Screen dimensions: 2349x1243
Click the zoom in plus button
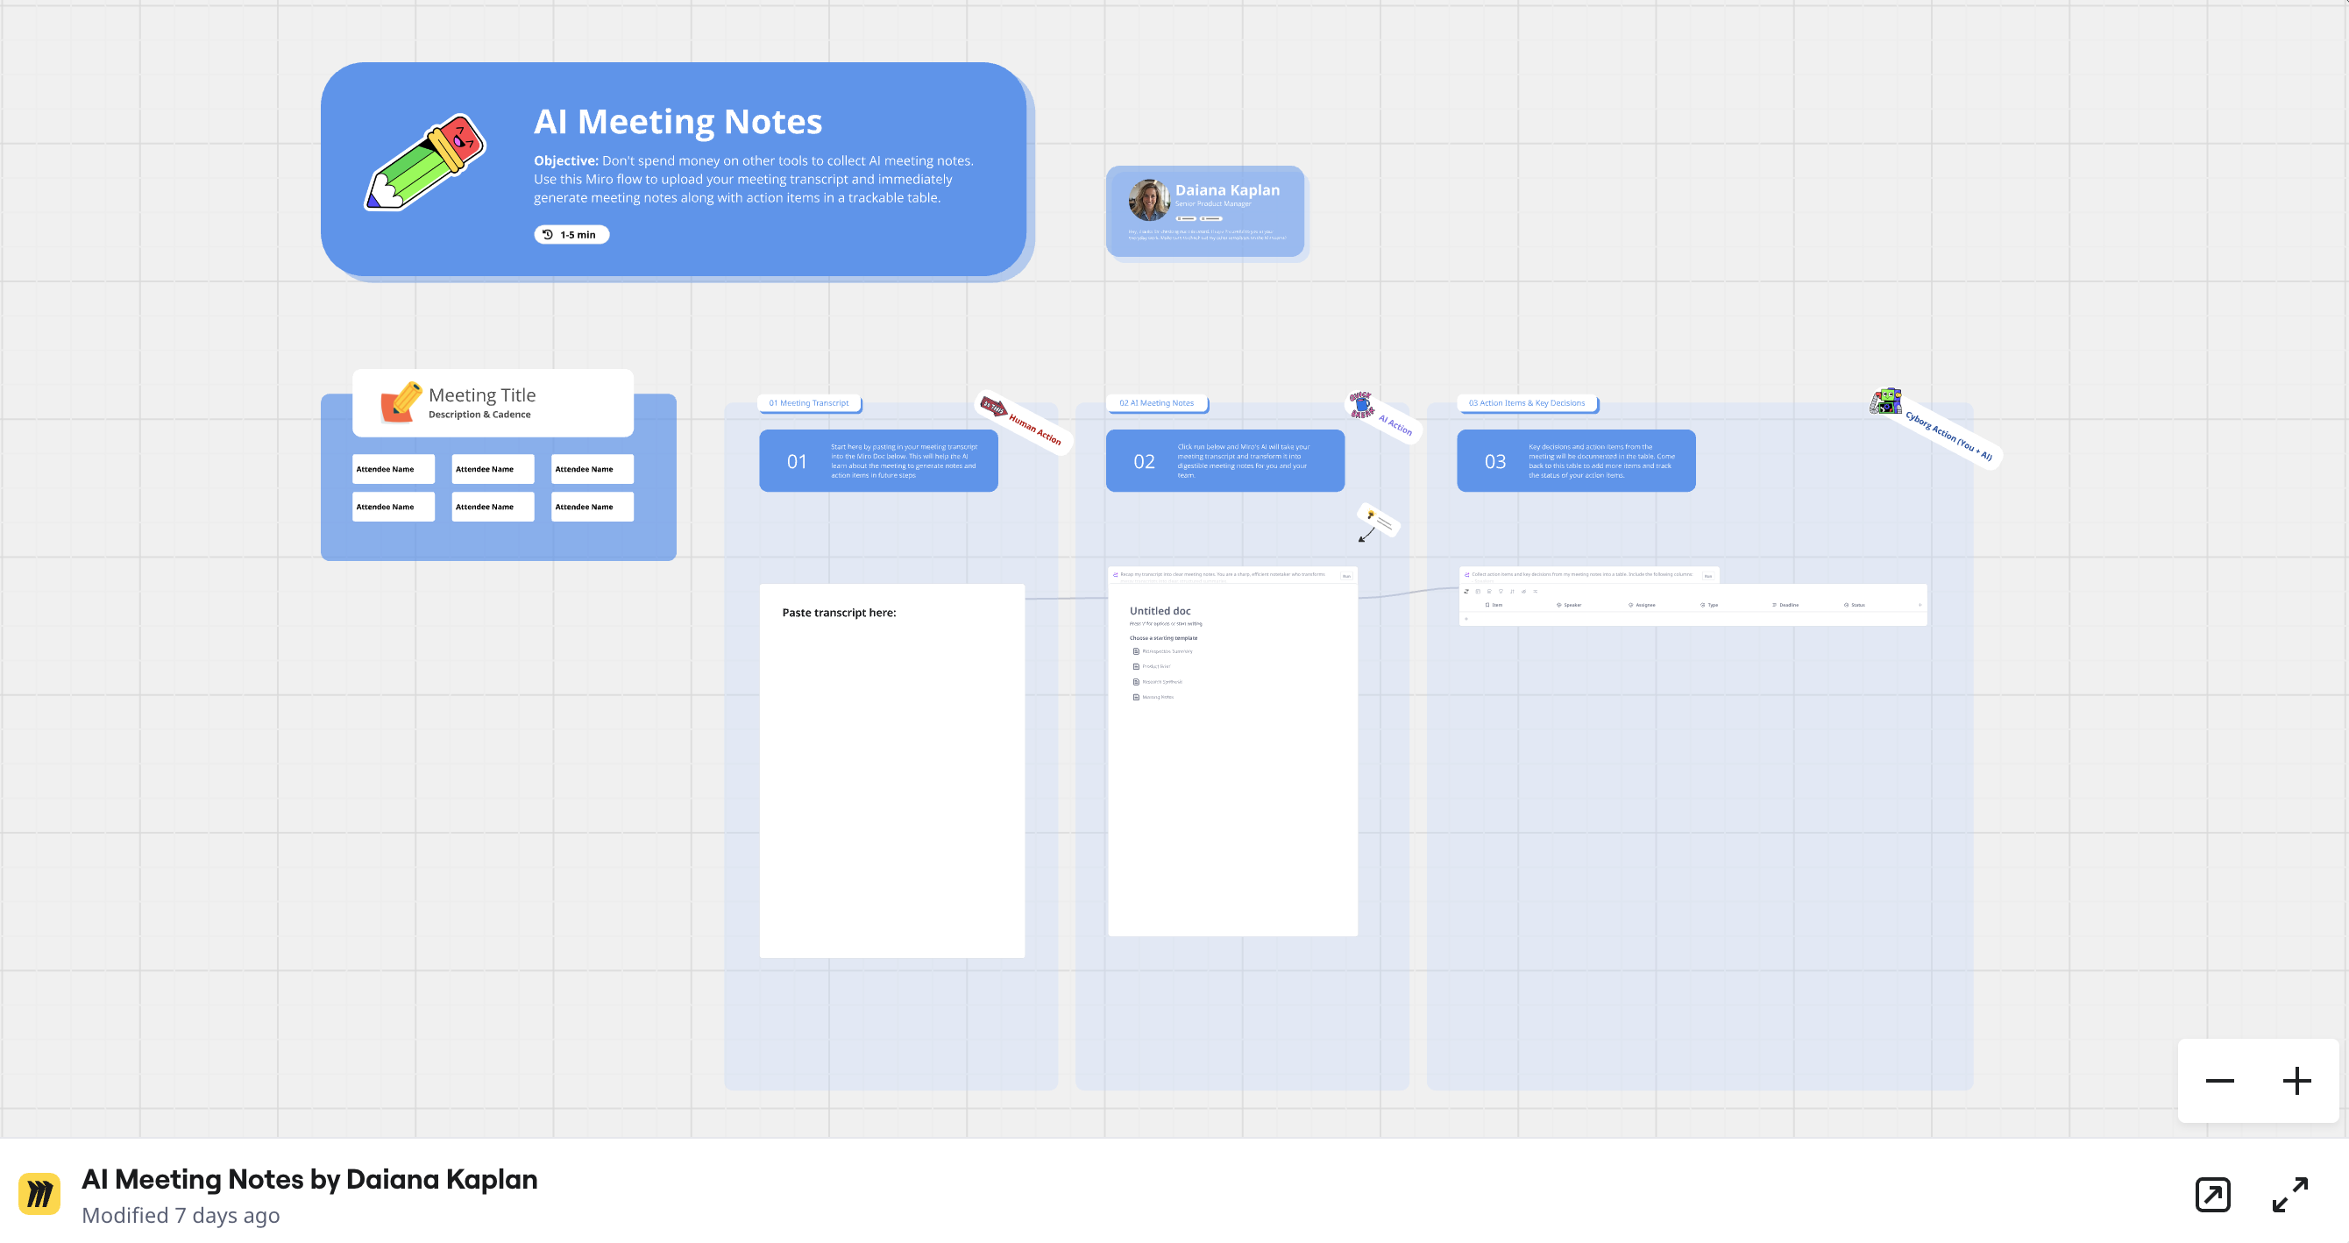point(2296,1081)
